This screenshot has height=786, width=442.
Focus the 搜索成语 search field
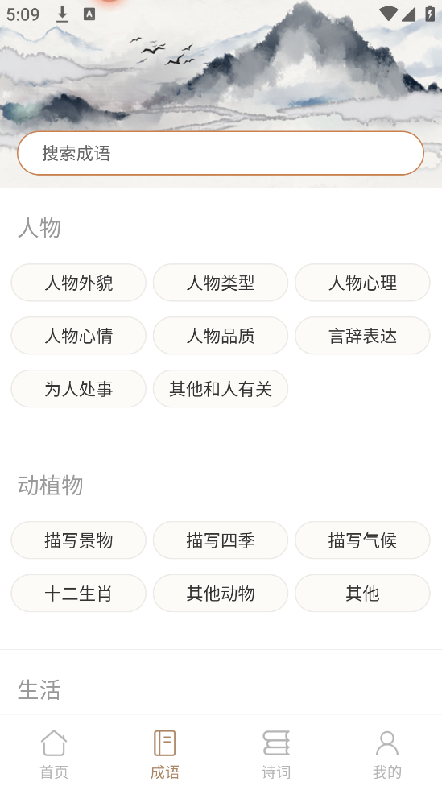pyautogui.click(x=221, y=153)
